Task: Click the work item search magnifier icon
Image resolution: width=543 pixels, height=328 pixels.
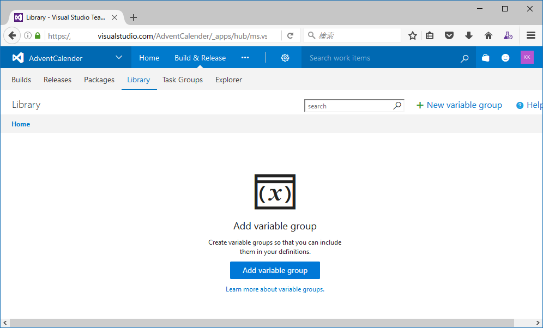Action: pos(464,58)
